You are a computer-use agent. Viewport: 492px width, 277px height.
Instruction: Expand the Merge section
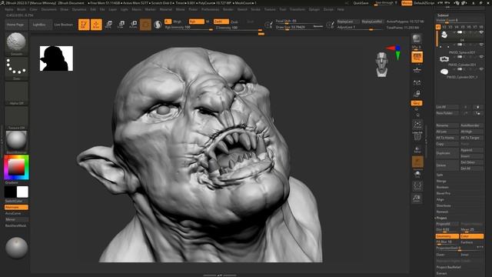(x=441, y=182)
